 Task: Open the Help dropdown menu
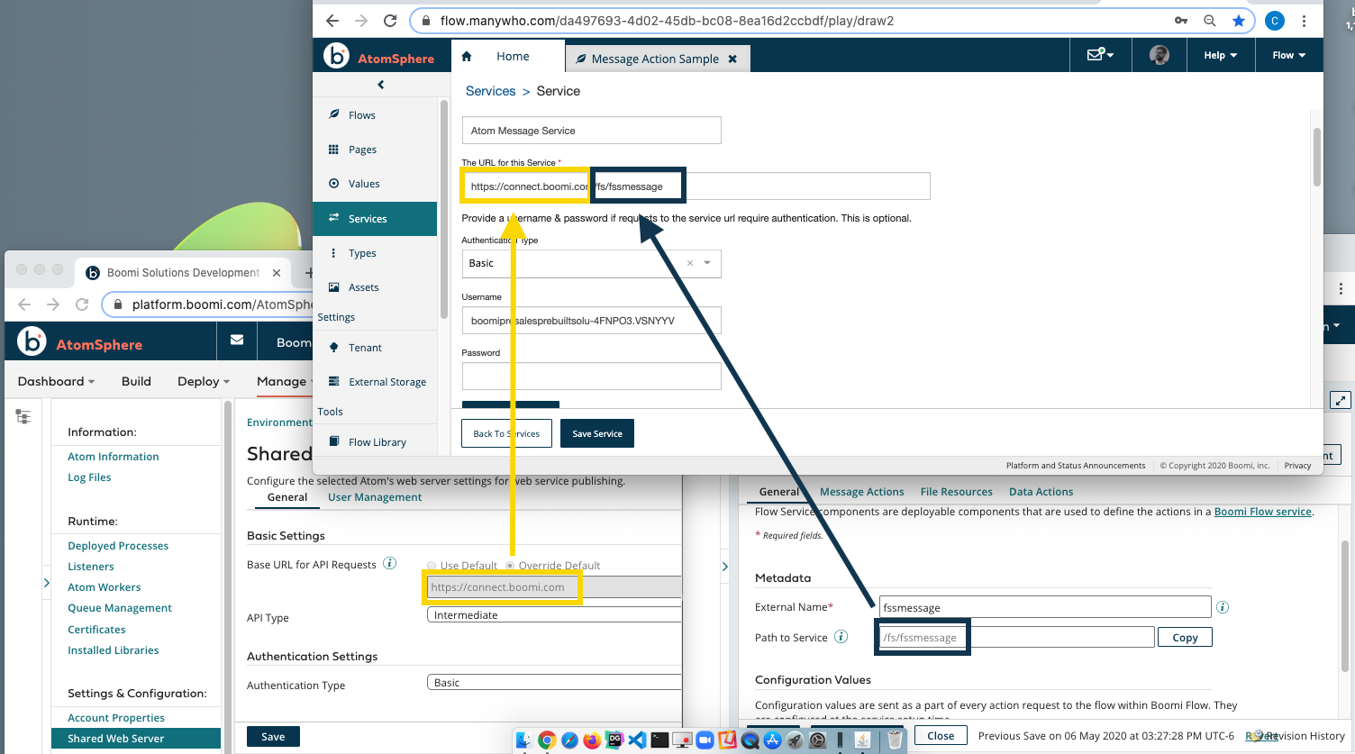point(1220,55)
